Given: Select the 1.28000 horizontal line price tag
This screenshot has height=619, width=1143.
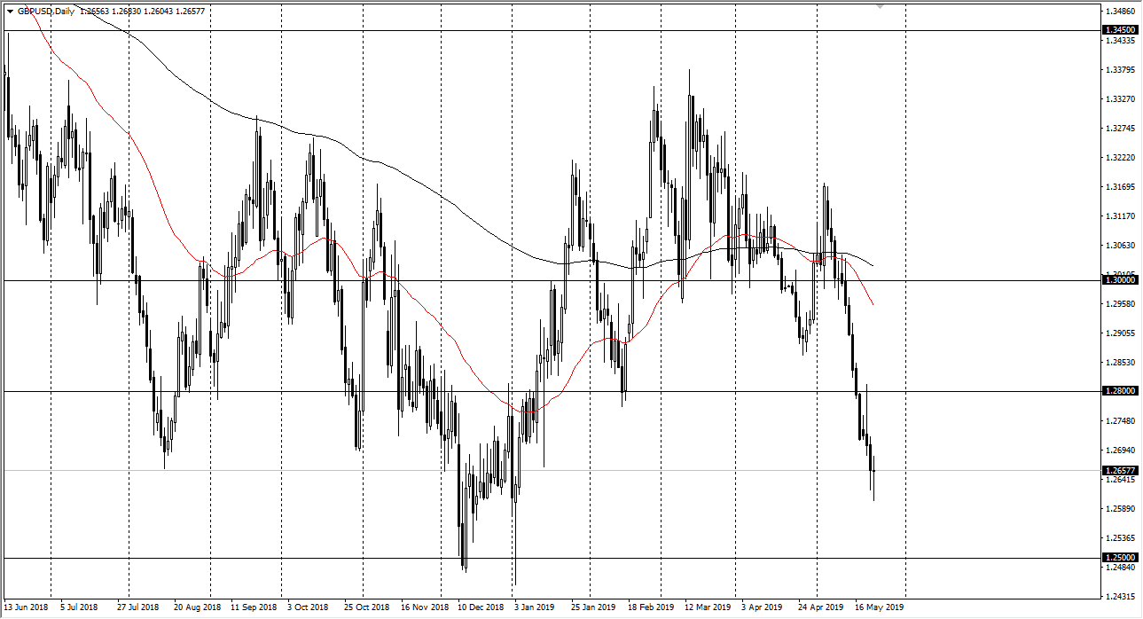Looking at the screenshot, I should 1121,391.
